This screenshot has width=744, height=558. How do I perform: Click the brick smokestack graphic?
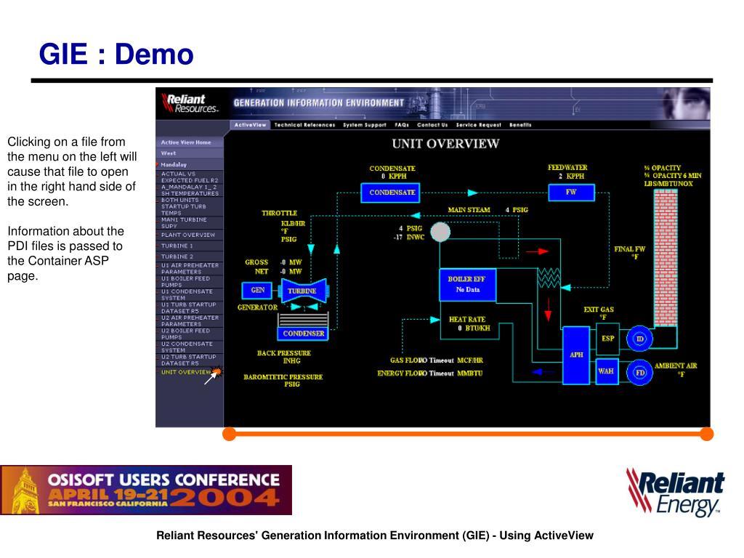click(x=666, y=258)
